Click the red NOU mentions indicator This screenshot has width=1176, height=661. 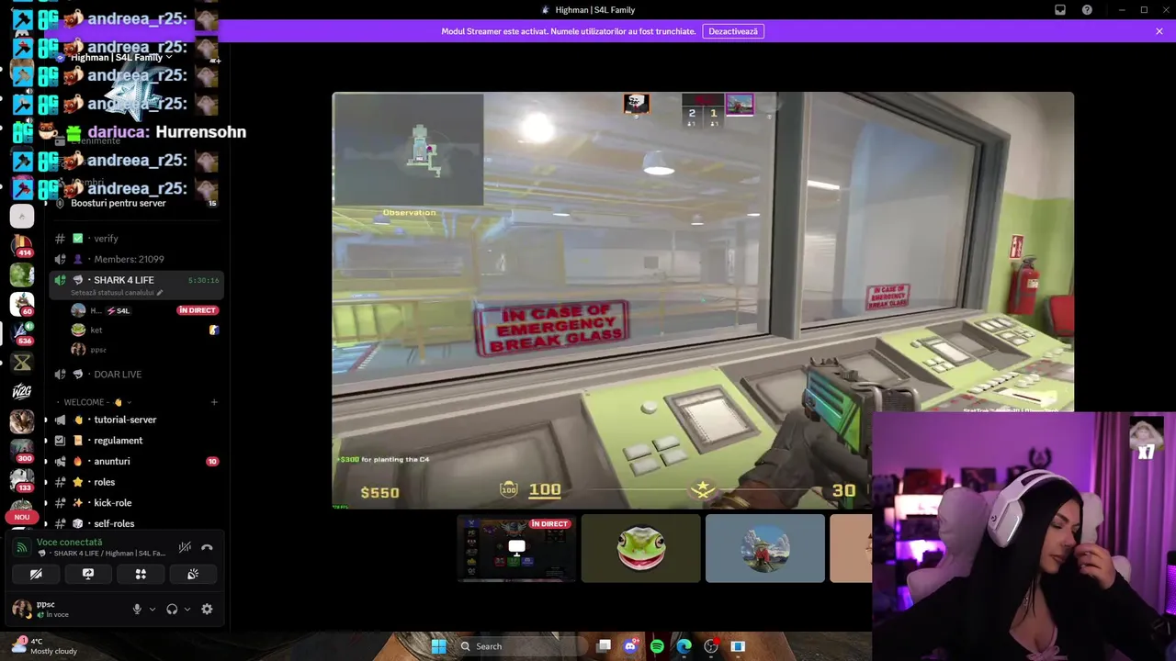pos(22,517)
